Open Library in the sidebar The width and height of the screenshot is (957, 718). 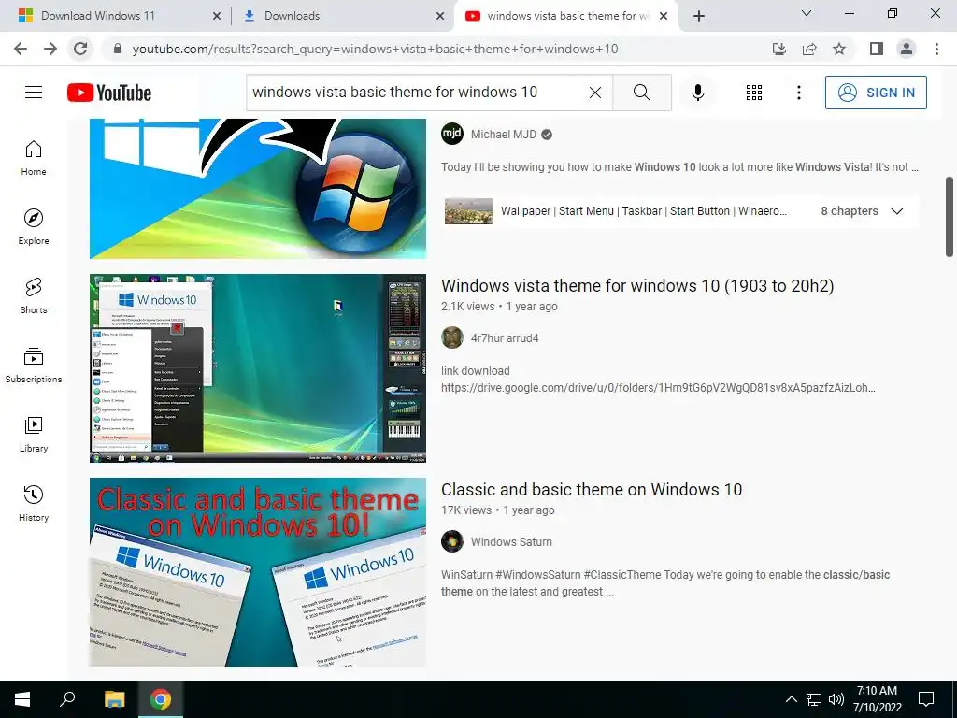(34, 434)
